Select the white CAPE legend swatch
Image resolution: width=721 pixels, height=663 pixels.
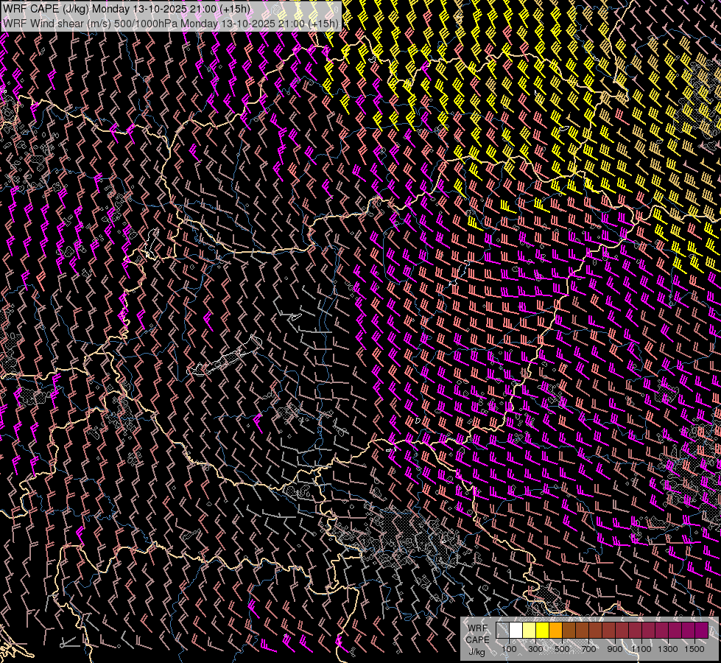click(516, 631)
